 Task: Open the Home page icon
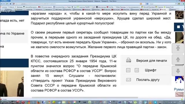pyautogui.click(x=10, y=4)
